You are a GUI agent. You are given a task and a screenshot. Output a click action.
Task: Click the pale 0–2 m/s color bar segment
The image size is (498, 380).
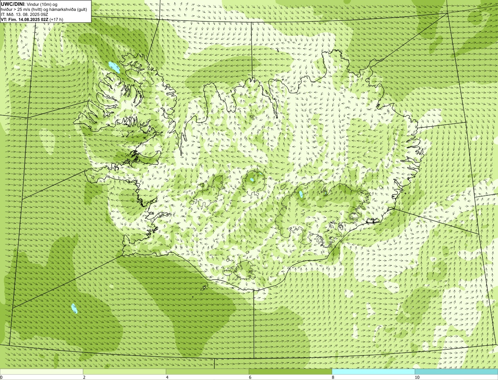pyautogui.click(x=41, y=371)
